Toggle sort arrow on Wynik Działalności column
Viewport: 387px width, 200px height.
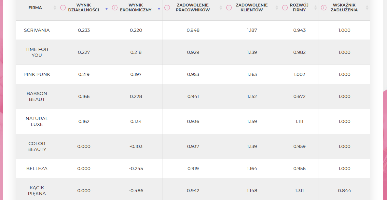click(106, 9)
